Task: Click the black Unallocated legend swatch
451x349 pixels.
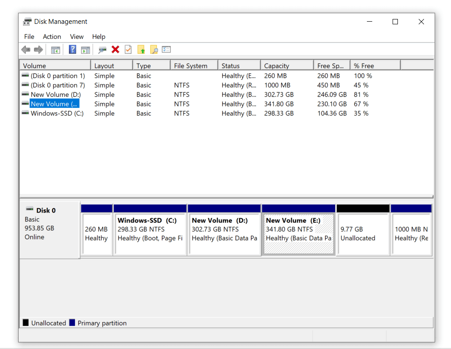Action: tap(26, 322)
